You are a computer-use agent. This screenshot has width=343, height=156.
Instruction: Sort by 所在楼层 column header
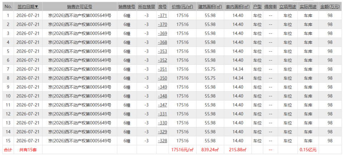click(x=146, y=7)
